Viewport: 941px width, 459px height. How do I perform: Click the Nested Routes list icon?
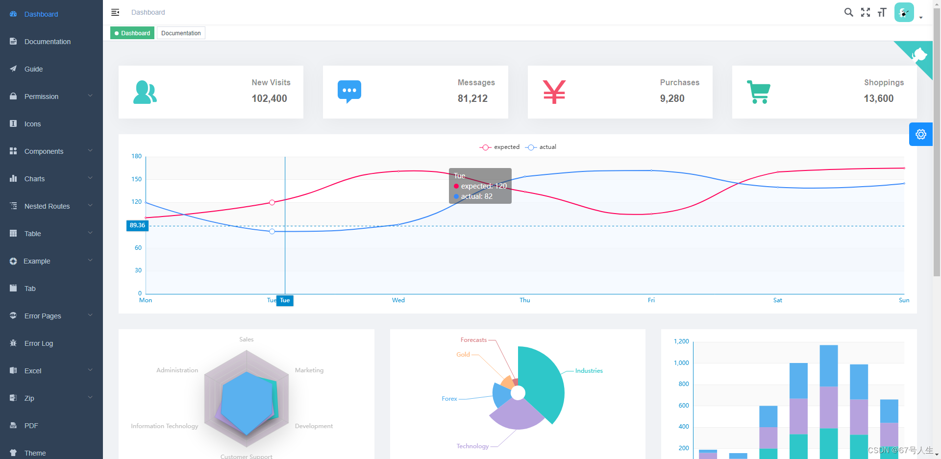pyautogui.click(x=13, y=206)
